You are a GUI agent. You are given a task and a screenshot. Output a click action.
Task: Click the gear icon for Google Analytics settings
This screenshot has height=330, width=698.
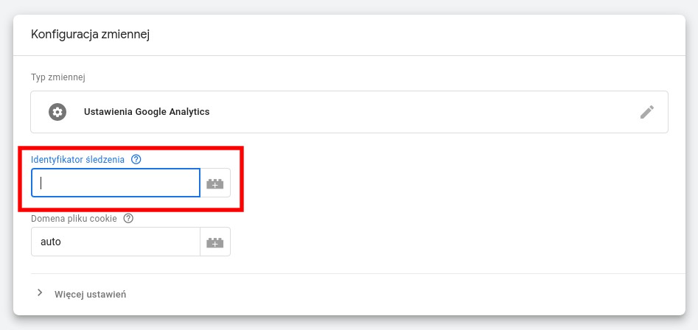pos(57,112)
